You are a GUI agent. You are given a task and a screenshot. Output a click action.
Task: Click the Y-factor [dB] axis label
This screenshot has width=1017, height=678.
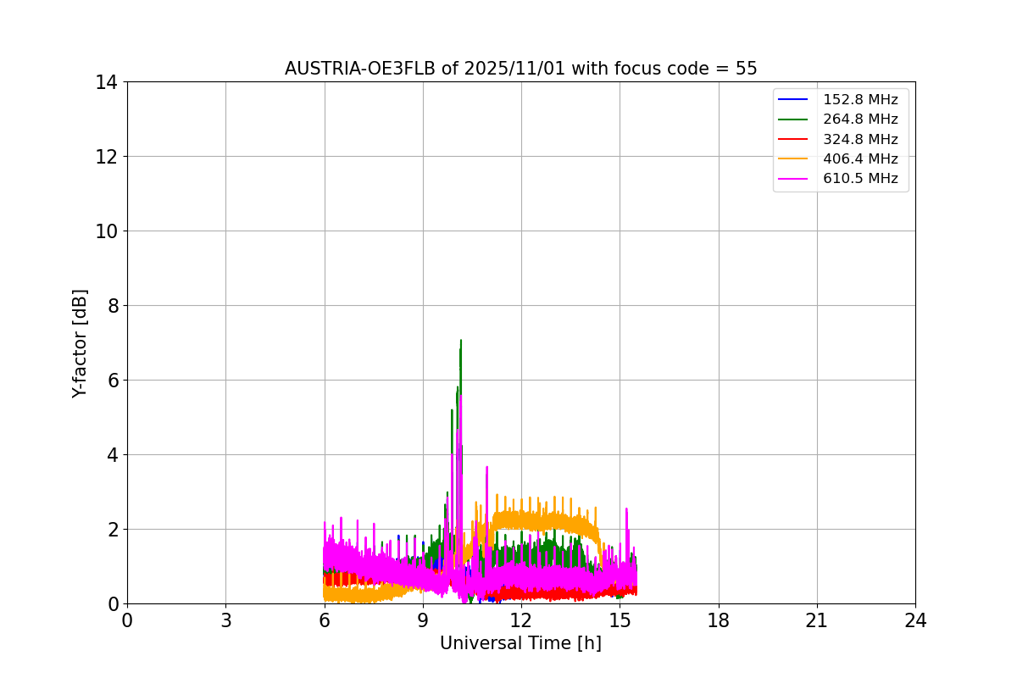click(x=80, y=343)
